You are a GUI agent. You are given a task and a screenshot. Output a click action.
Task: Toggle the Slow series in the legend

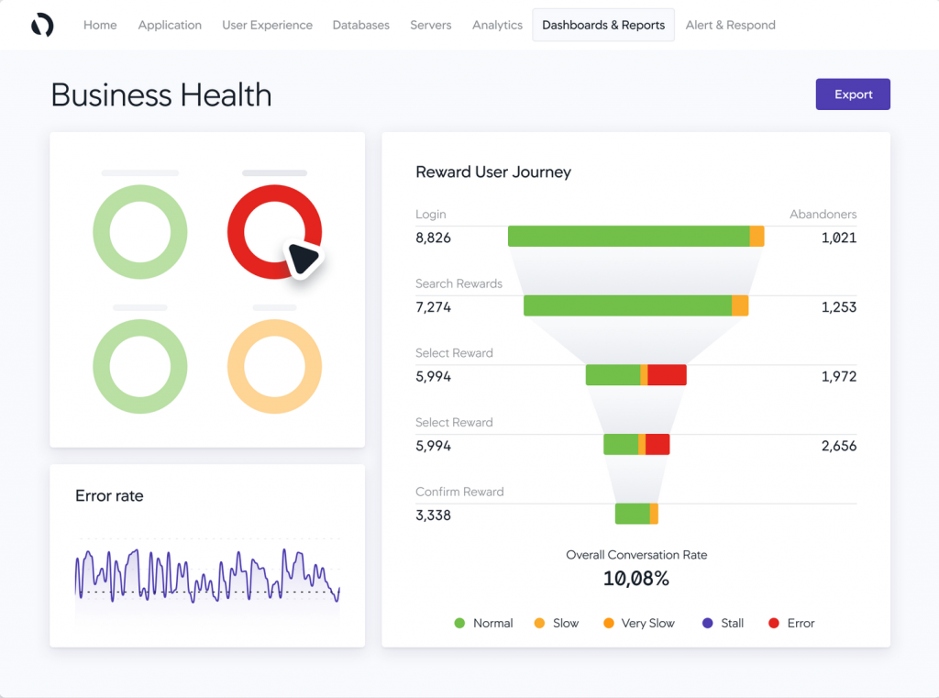556,623
